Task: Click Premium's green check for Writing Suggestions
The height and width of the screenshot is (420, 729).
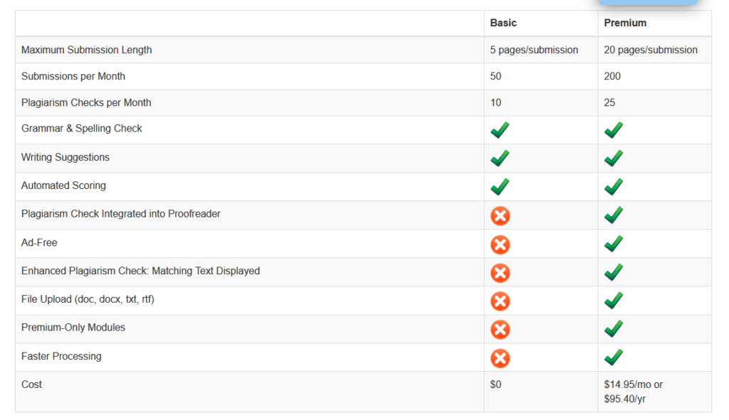Action: [613, 158]
